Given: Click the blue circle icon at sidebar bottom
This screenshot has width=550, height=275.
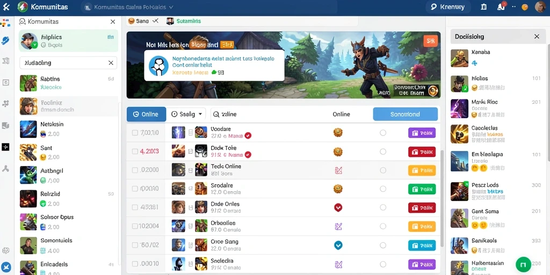Looking at the screenshot, I should [x=6, y=267].
